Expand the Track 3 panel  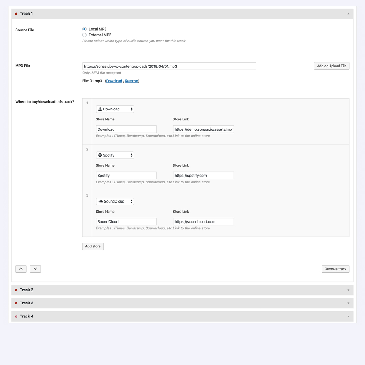click(x=348, y=303)
